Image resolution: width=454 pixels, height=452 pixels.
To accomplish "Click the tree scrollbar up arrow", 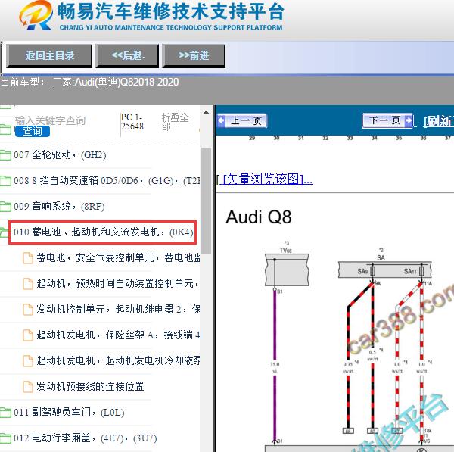I will coord(206,112).
